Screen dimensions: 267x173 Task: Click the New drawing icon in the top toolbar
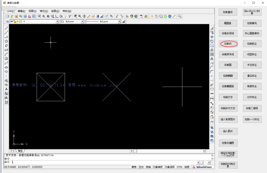[7, 16]
